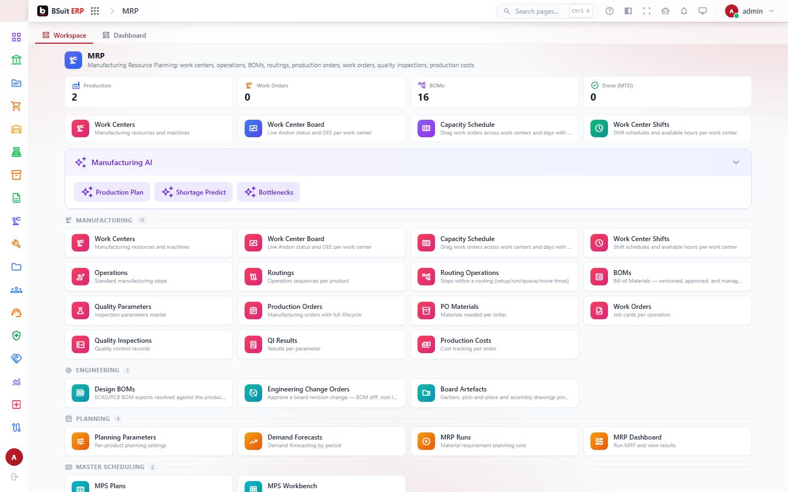Open the shopping cart sidebar icon
The image size is (788, 492).
[x=16, y=106]
